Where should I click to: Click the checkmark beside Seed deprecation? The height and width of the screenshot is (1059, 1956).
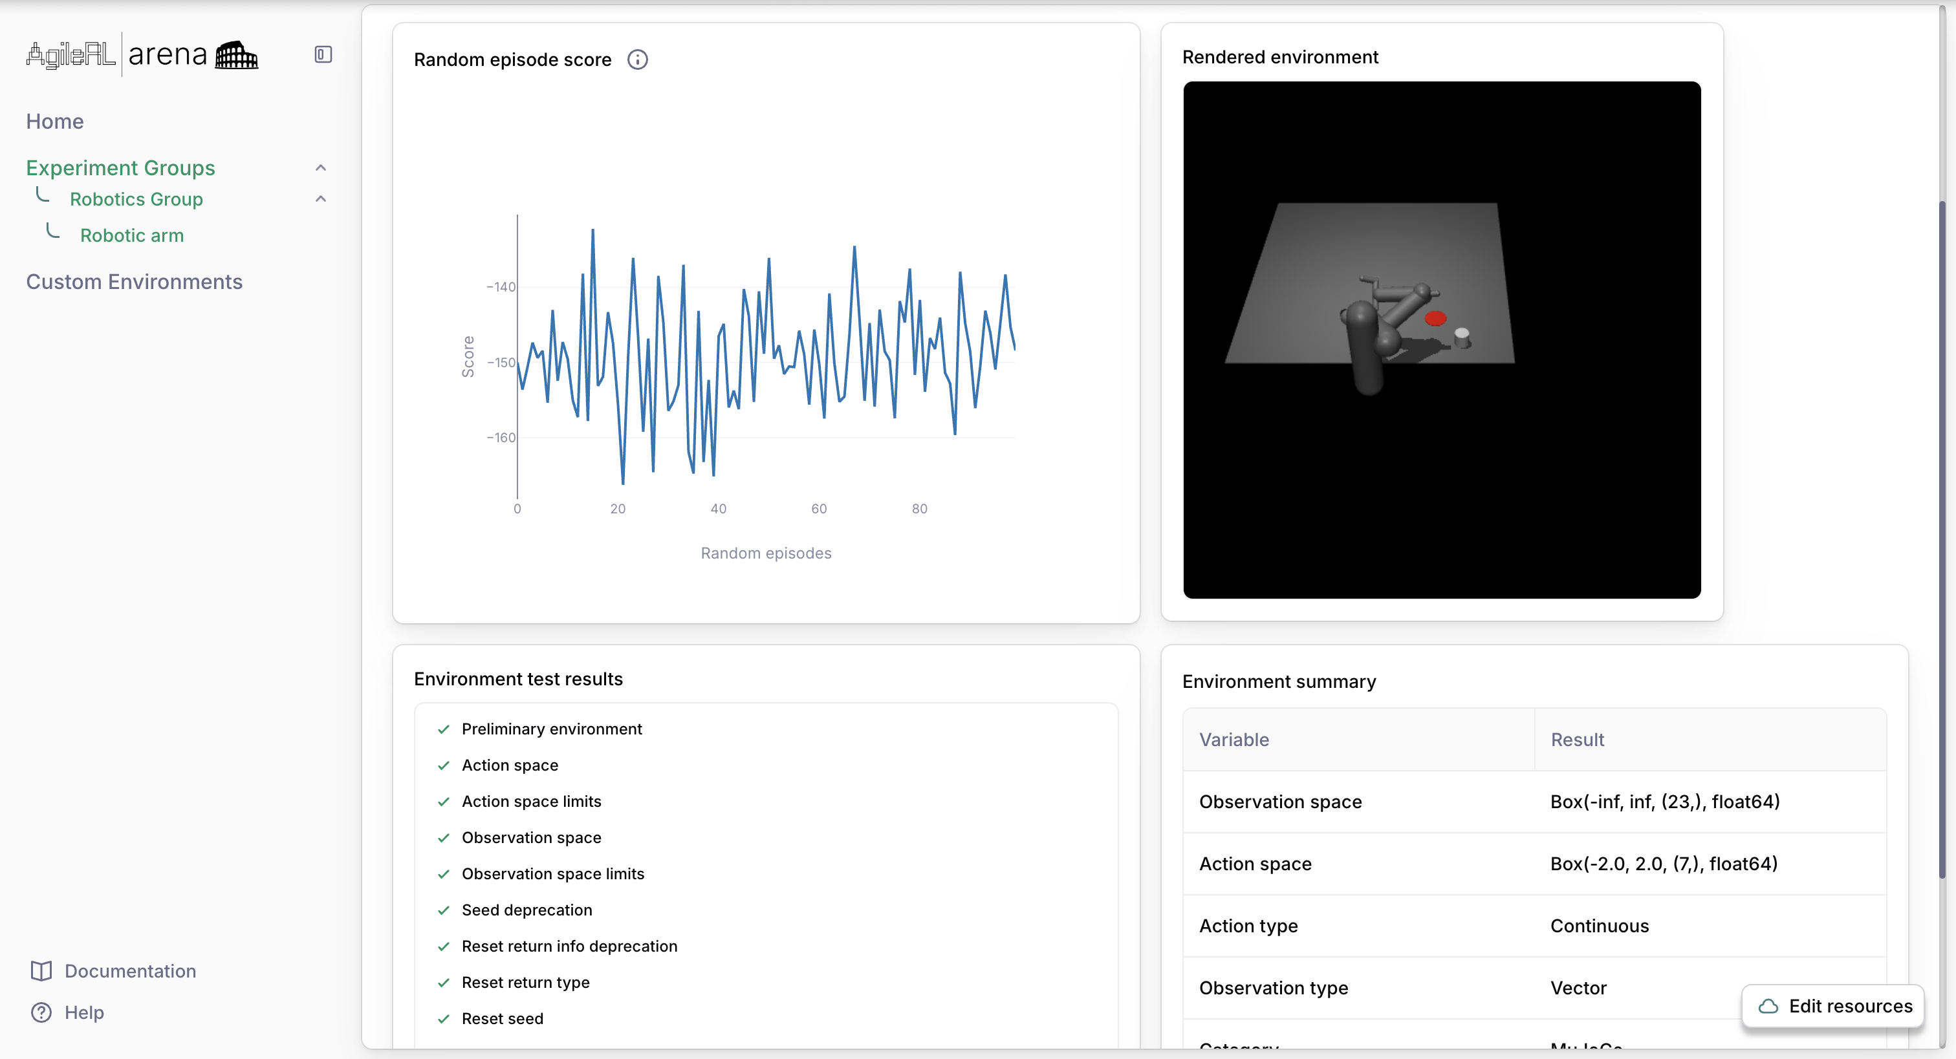click(x=444, y=910)
